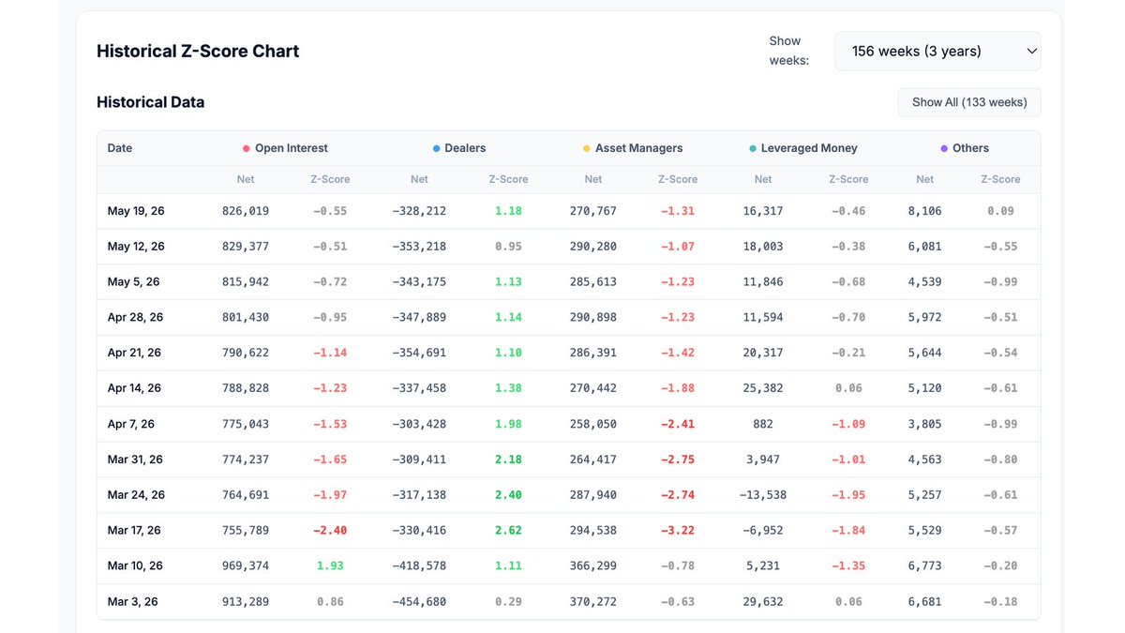The image size is (1125, 633).
Task: Select the Date column header
Action: (x=120, y=148)
